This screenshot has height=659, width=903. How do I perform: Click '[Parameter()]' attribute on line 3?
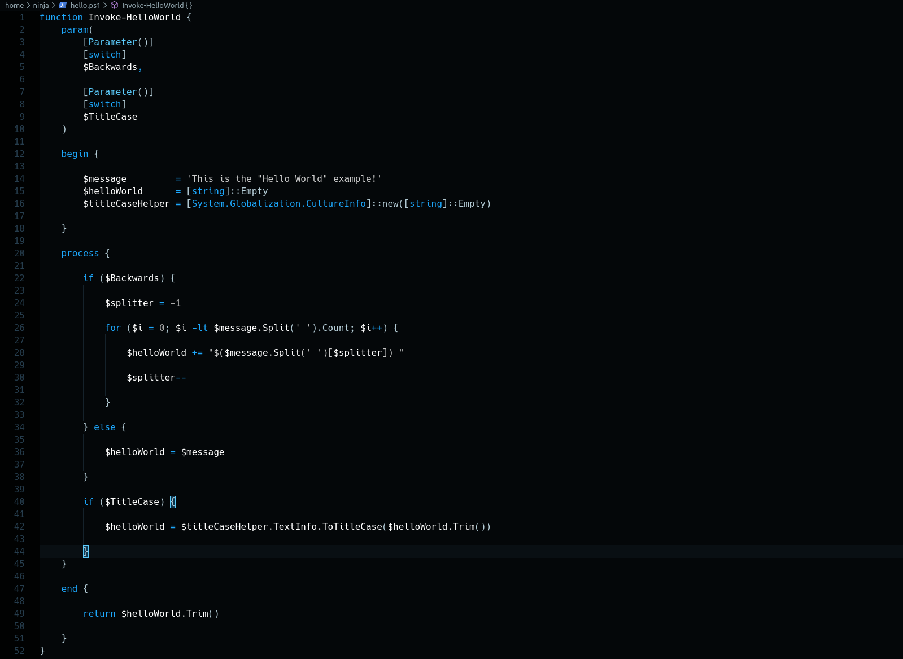(x=119, y=42)
